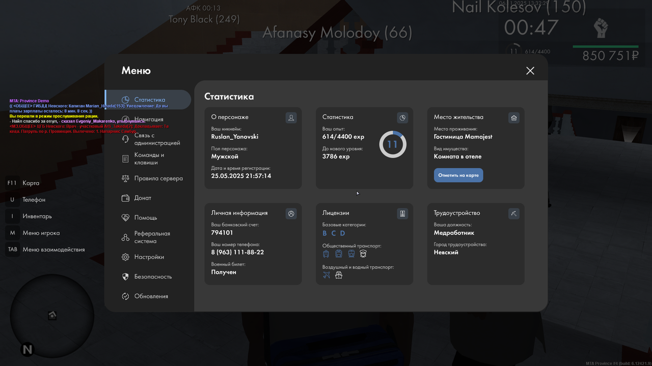Click the 850 751₽ money balance

(611, 56)
